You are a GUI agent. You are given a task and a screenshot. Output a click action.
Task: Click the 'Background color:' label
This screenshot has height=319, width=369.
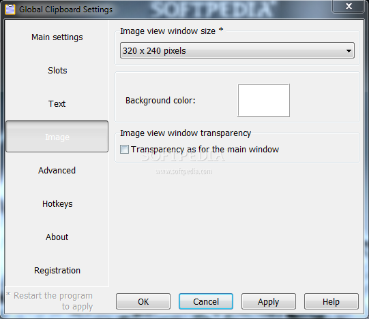pyautogui.click(x=160, y=101)
